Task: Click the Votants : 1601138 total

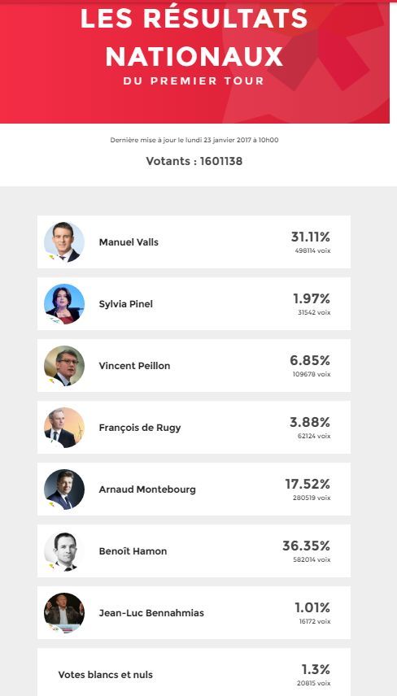Action: point(194,161)
